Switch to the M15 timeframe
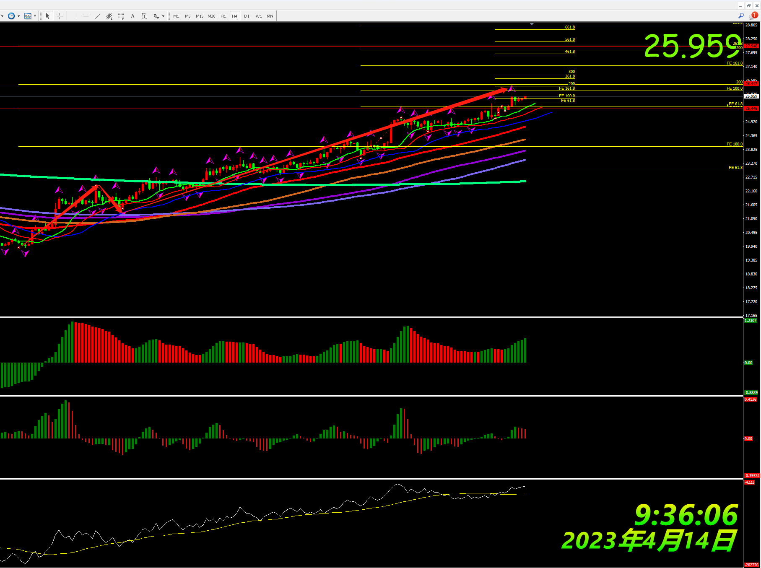761x568 pixels. pos(200,16)
